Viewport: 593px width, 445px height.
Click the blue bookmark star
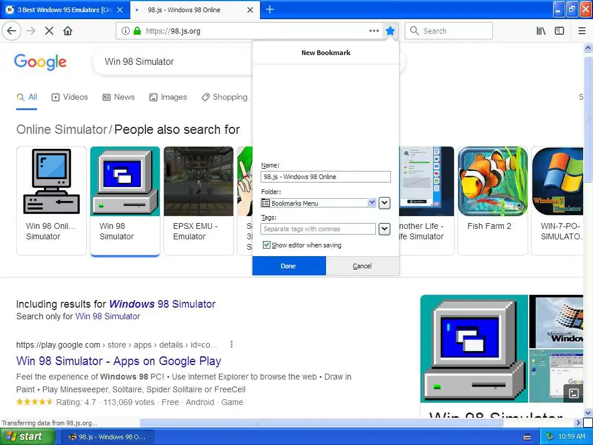[390, 31]
